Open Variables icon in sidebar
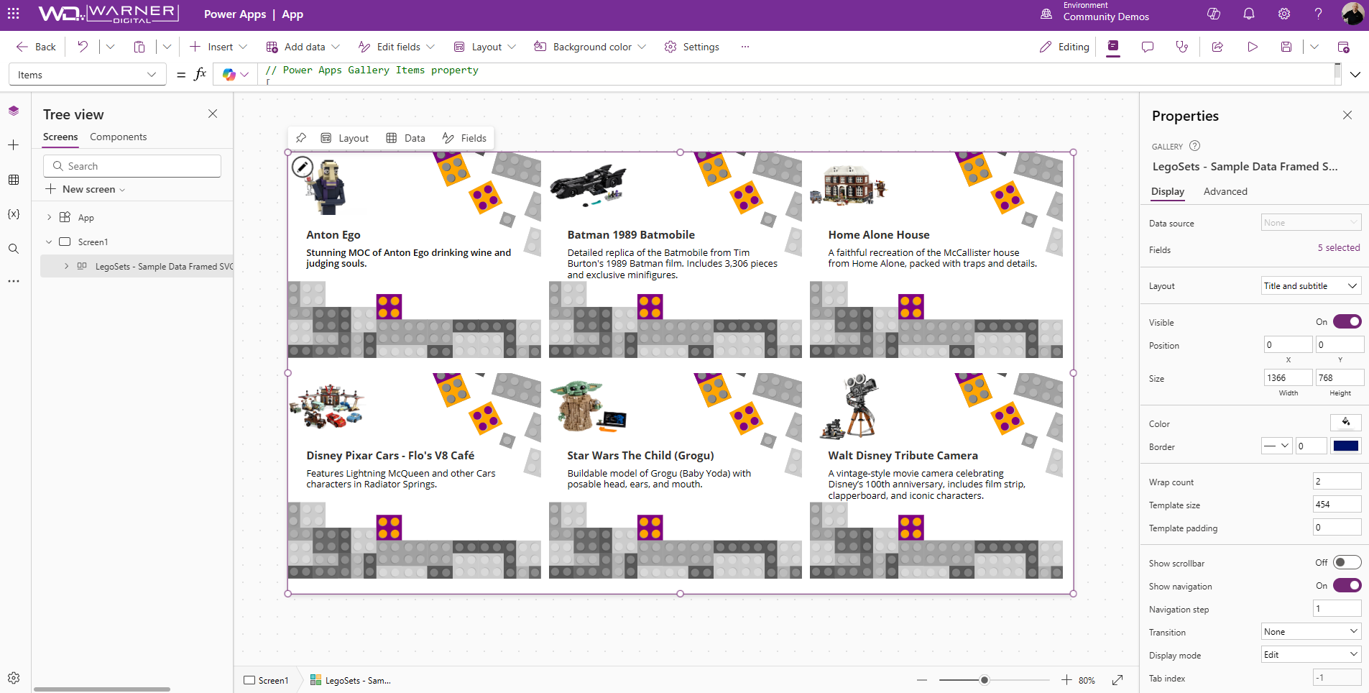1369x693 pixels. click(x=14, y=214)
